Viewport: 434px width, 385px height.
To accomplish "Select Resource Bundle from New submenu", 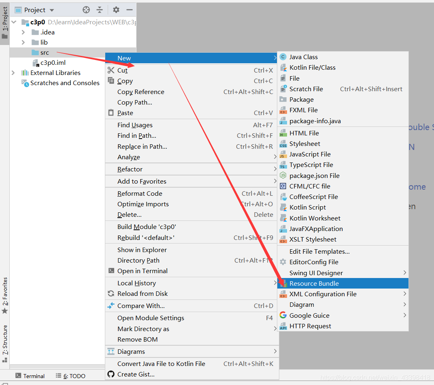I will pyautogui.click(x=343, y=283).
